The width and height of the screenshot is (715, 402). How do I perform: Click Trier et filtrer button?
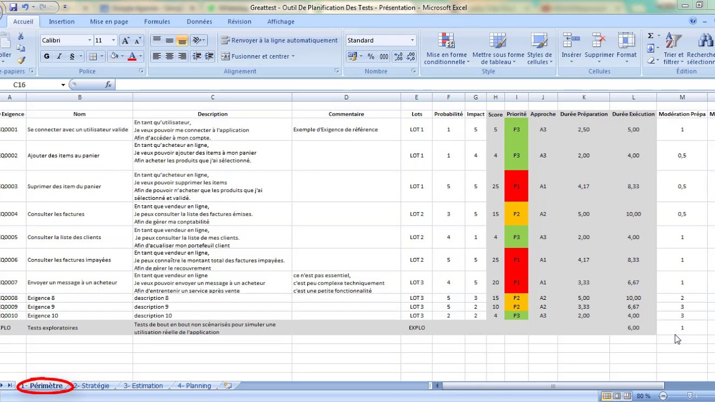[x=674, y=49]
